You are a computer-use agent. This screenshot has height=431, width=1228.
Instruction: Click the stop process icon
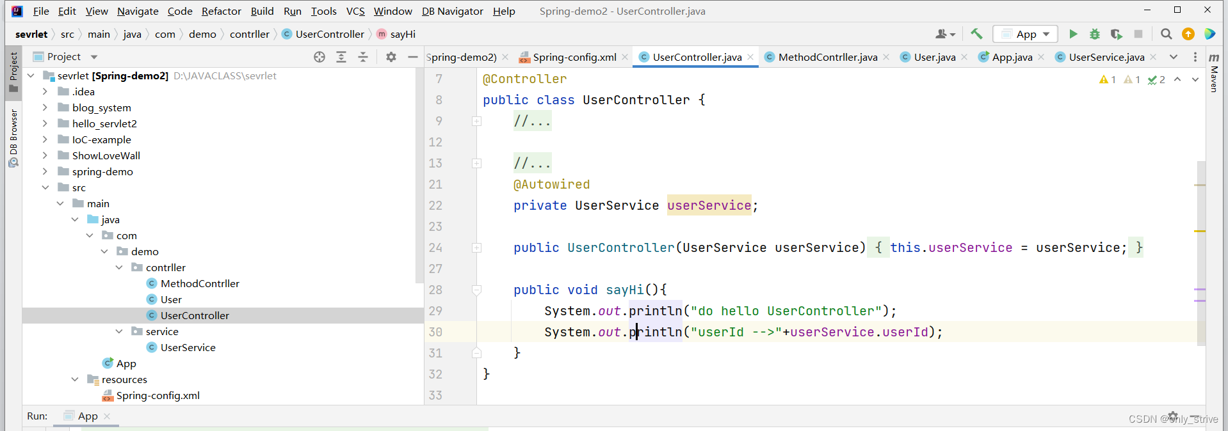pyautogui.click(x=1138, y=34)
